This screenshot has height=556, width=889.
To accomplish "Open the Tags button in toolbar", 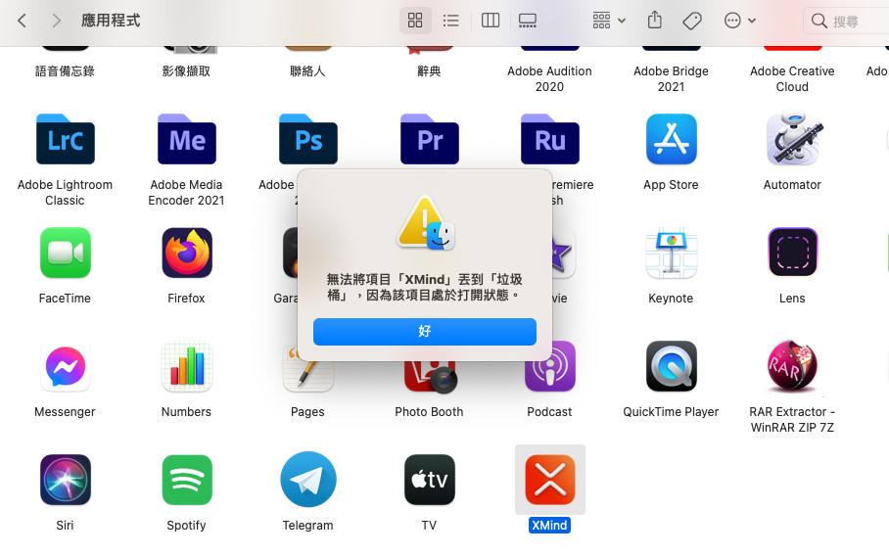I will pos(692,21).
